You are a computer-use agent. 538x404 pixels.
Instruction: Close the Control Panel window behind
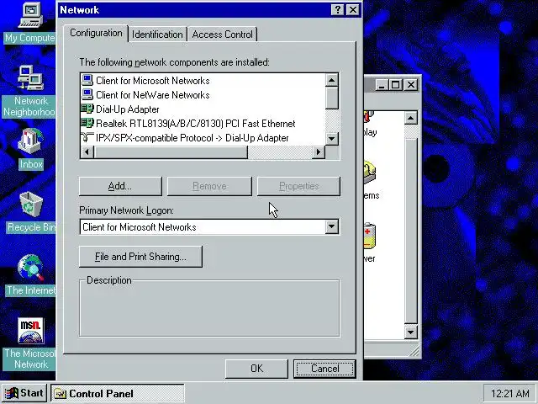pos(411,84)
